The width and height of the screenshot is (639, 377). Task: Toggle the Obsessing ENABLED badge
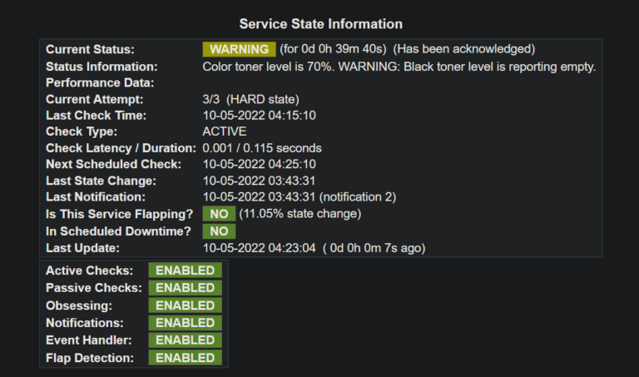click(x=185, y=305)
